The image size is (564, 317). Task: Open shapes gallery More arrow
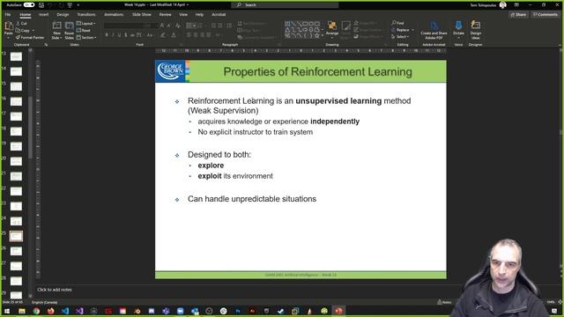click(322, 36)
